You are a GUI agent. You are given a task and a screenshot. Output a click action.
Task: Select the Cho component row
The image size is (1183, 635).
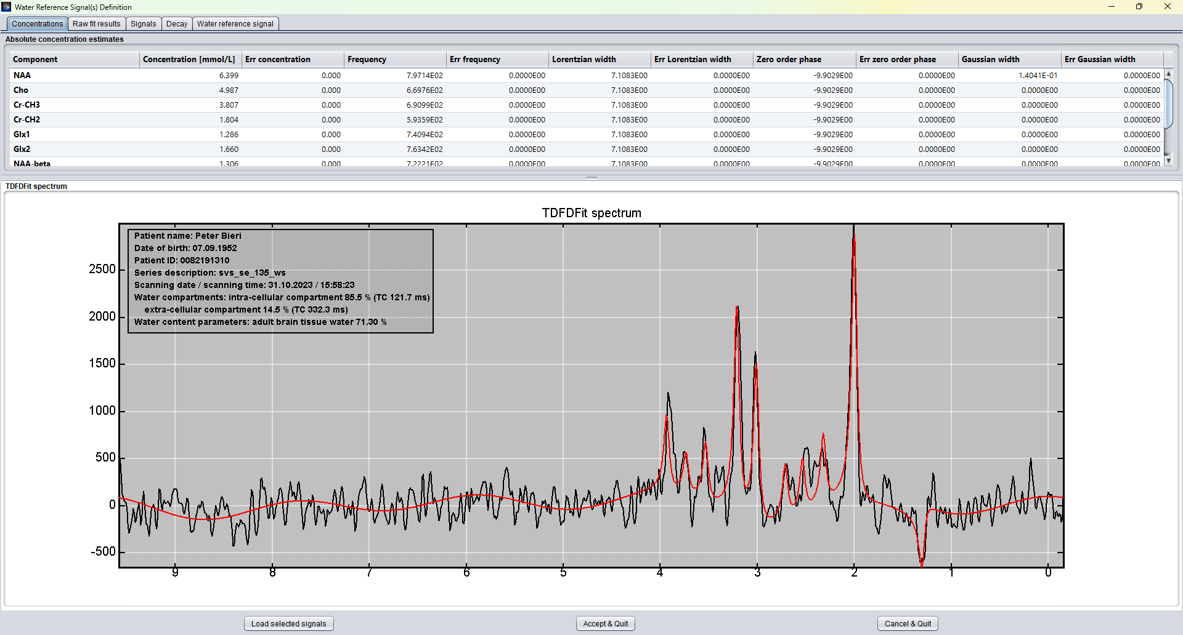click(587, 90)
